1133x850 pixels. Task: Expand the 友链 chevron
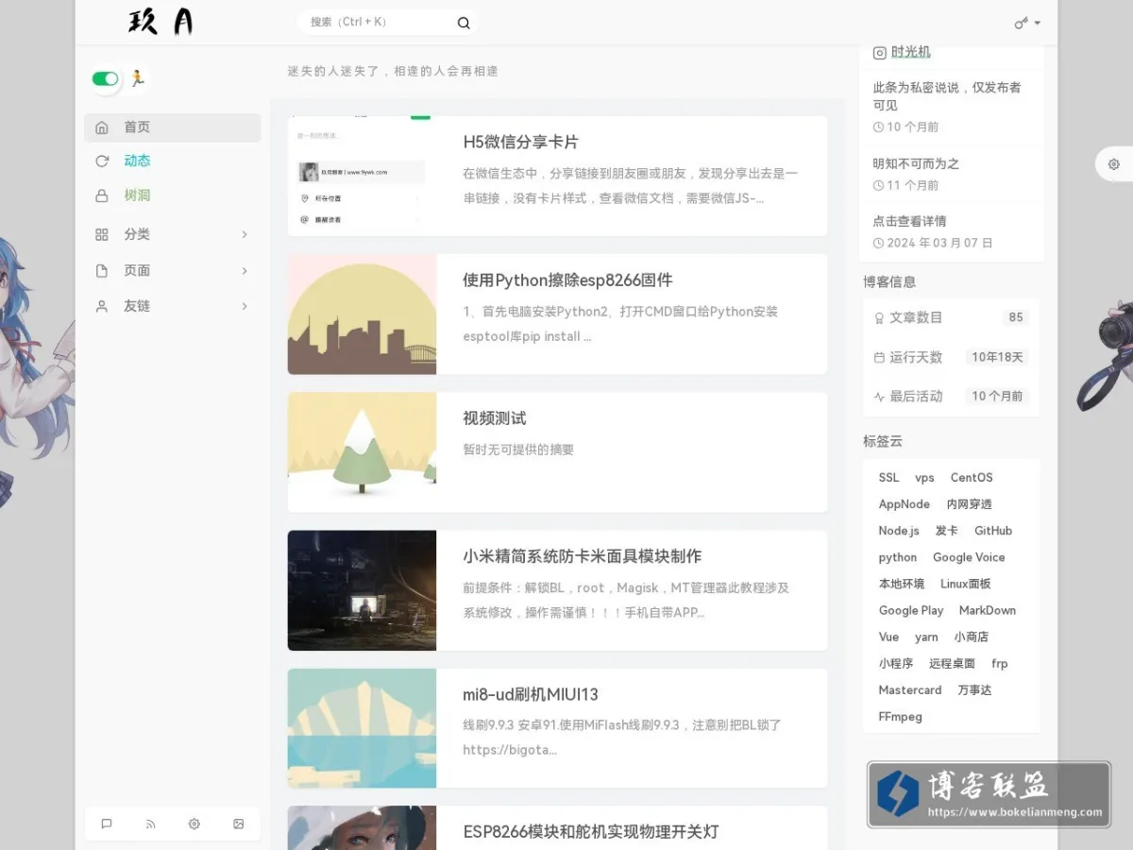pos(245,306)
